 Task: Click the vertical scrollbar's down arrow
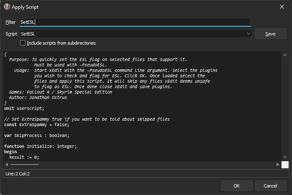click(x=285, y=157)
